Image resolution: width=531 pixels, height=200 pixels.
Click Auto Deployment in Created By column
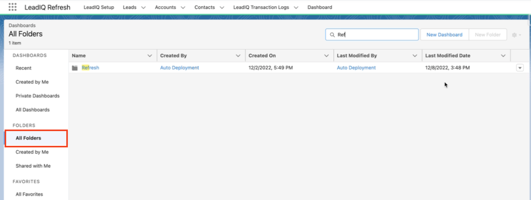[179, 68]
